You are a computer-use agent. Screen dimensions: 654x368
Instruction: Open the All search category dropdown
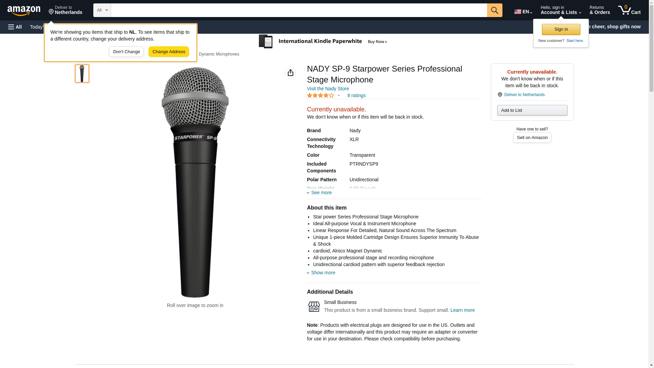[x=102, y=10]
